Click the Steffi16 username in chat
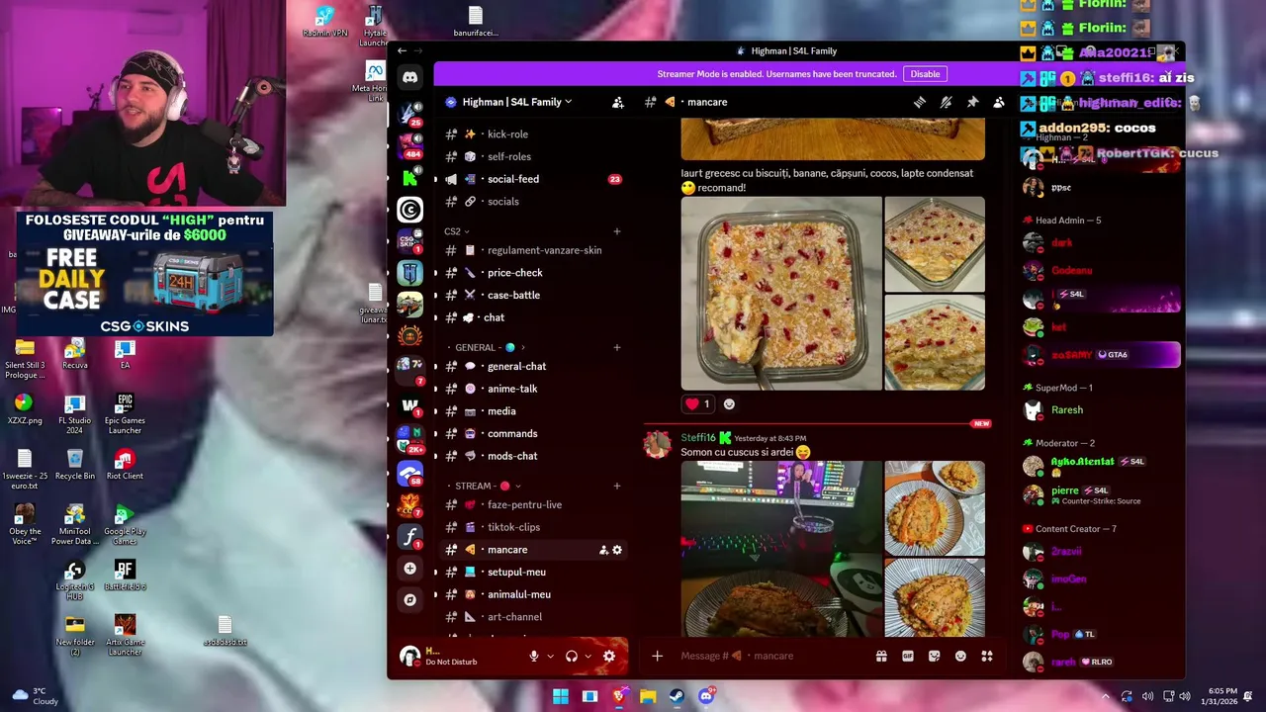Viewport: 1266px width, 712px height. 698,438
